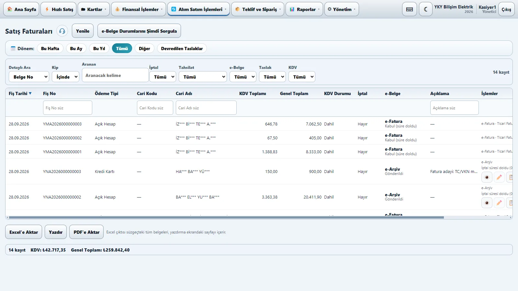Open the Hızlı Satış menu
Image resolution: width=518 pixels, height=291 pixels.
pos(59,9)
